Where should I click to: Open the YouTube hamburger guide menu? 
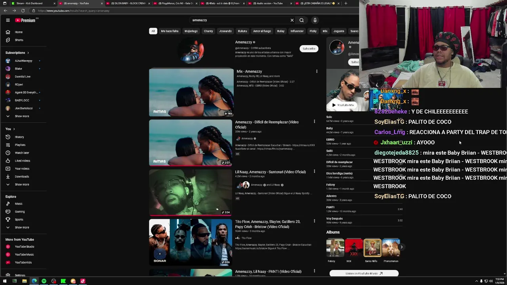pyautogui.click(x=8, y=20)
